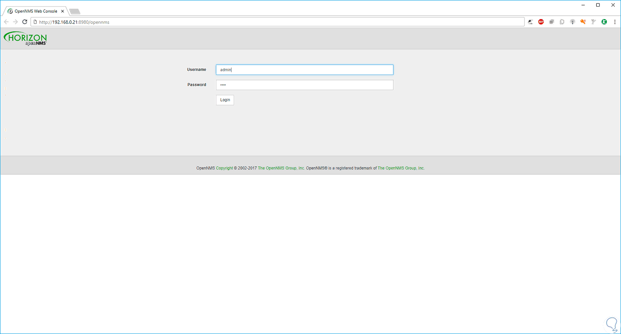Click the Horizon OpenNMS logo

pyautogui.click(x=25, y=39)
